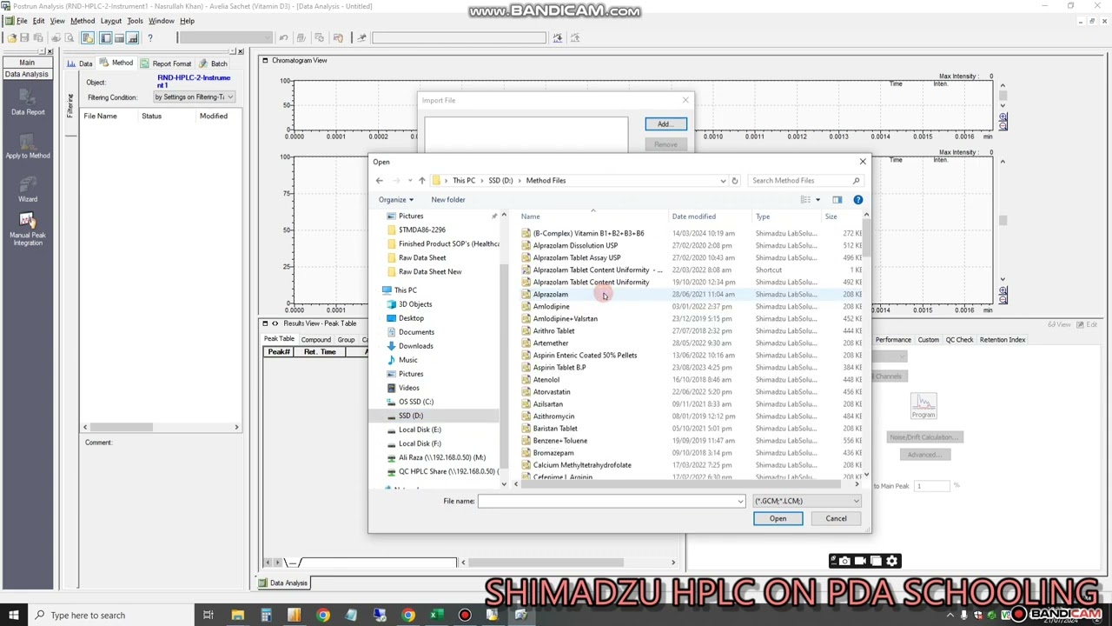This screenshot has height=626, width=1112.
Task: Select Alprazolam Dissolution USP file
Action: tap(575, 246)
